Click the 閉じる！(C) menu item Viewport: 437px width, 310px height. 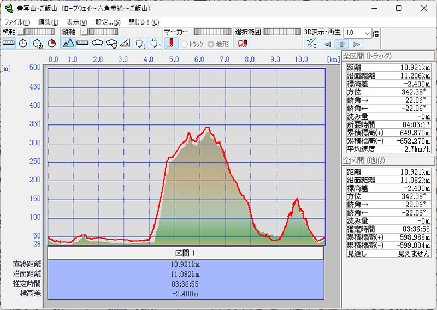coord(144,22)
